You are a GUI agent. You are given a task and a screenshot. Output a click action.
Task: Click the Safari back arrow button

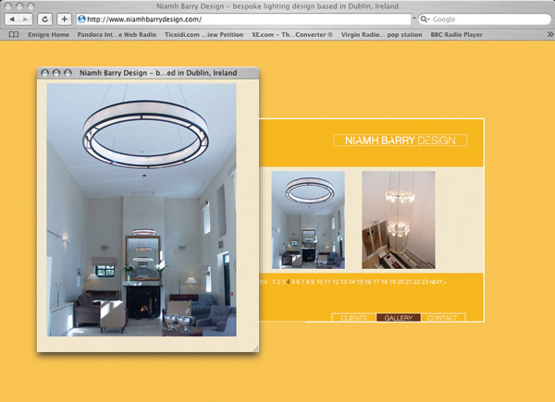(x=12, y=19)
